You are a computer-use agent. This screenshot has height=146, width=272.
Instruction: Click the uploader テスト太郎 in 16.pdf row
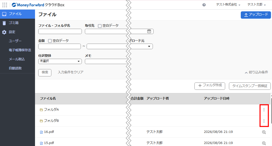tap(154, 132)
